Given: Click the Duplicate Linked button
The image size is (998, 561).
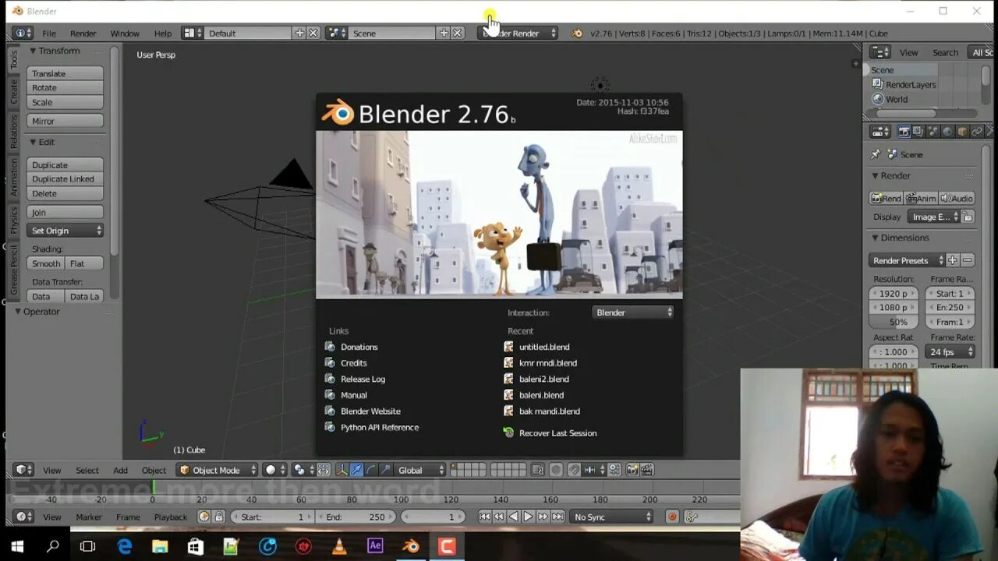Looking at the screenshot, I should (65, 179).
